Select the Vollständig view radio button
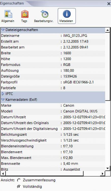111x191 pixels. click(19, 186)
